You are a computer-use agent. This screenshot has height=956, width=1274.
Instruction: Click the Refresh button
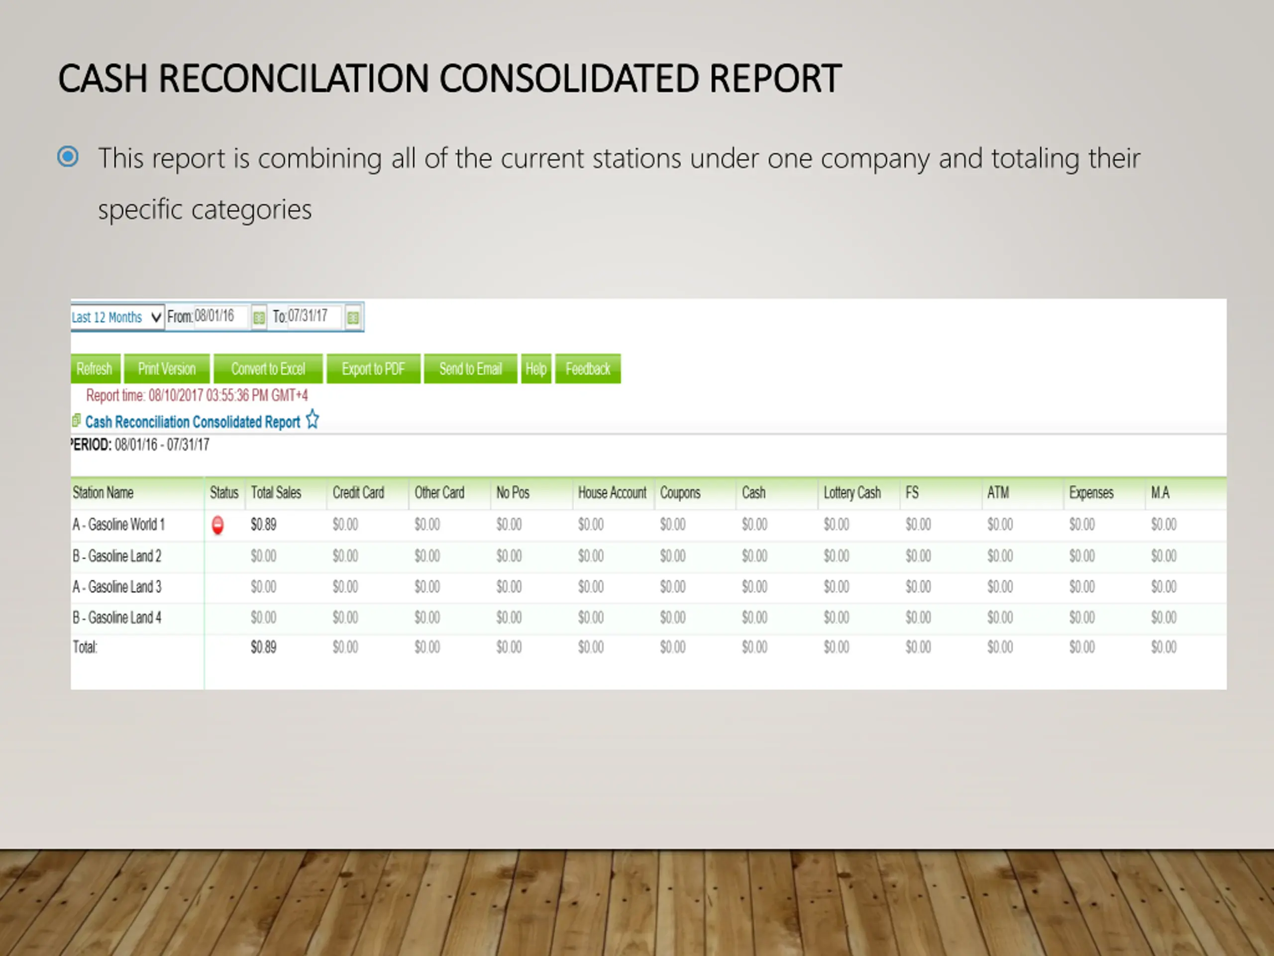pyautogui.click(x=95, y=369)
